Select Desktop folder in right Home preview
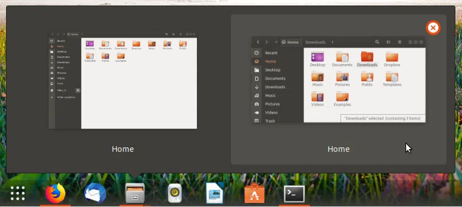462x207 pixels. click(318, 59)
